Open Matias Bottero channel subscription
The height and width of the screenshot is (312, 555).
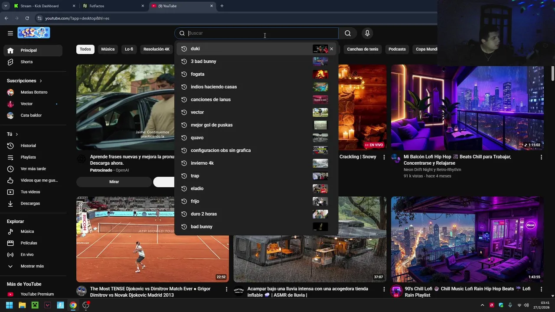33,92
